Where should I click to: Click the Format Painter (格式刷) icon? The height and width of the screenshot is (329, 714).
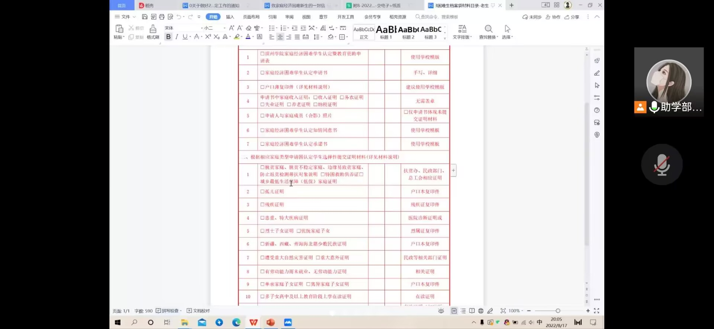click(153, 31)
